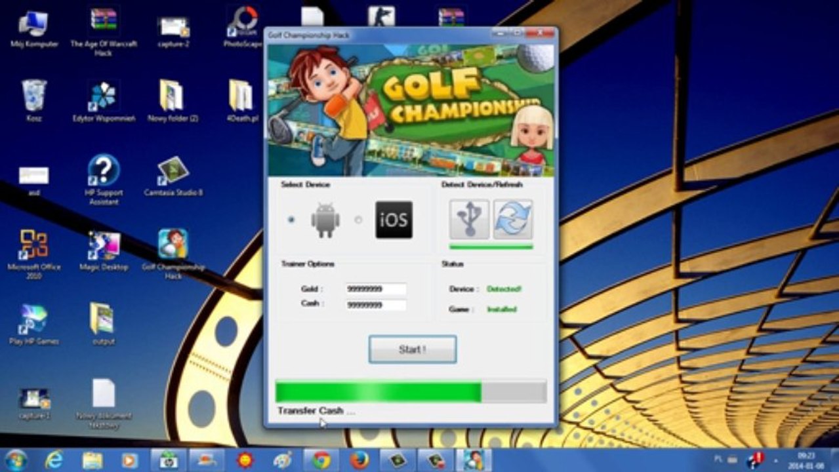Launch Google Chrome from the taskbar
This screenshot has width=839, height=472.
click(x=321, y=460)
